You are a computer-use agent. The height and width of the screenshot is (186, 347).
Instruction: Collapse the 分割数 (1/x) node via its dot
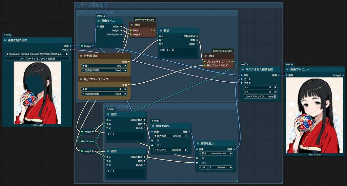[81, 56]
